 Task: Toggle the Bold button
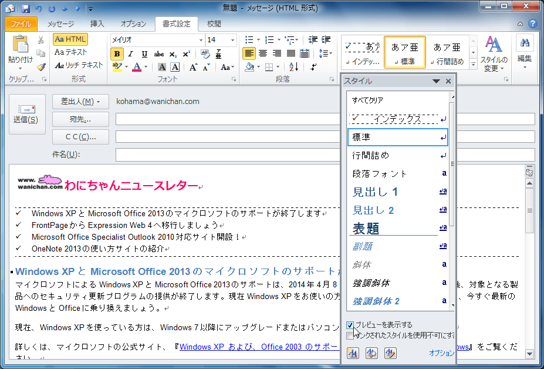[117, 54]
